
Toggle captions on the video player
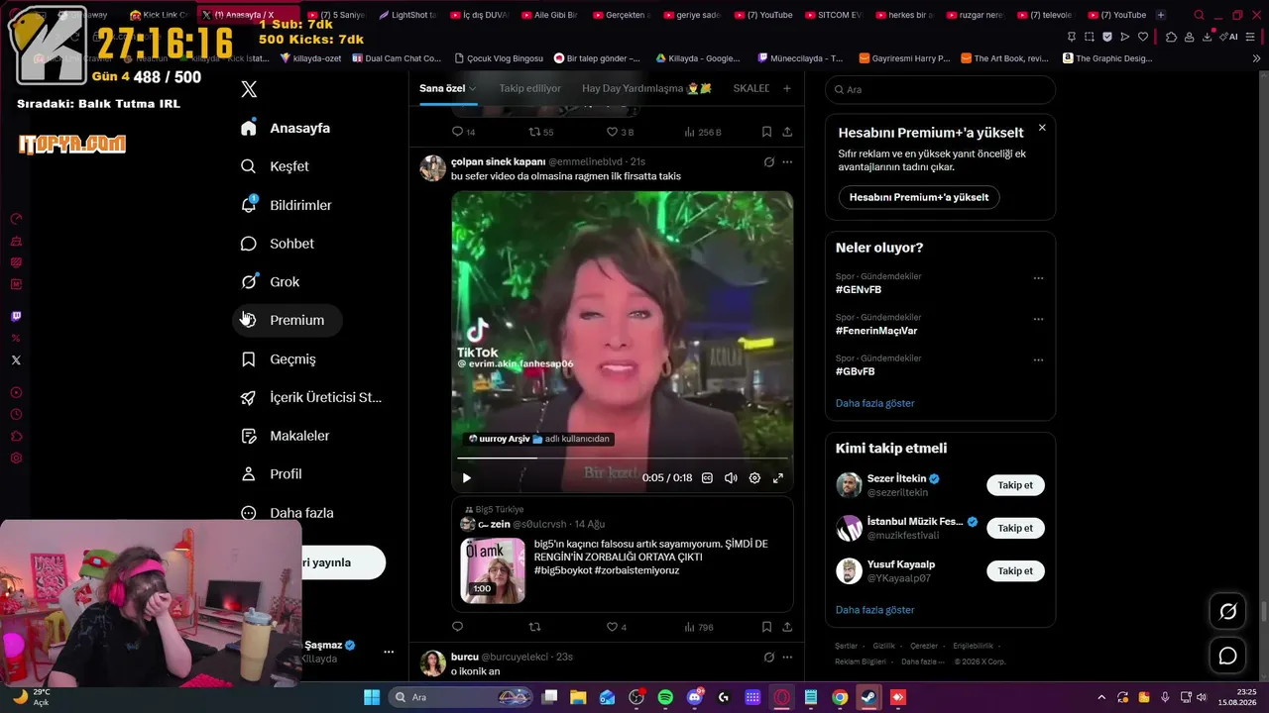click(707, 478)
